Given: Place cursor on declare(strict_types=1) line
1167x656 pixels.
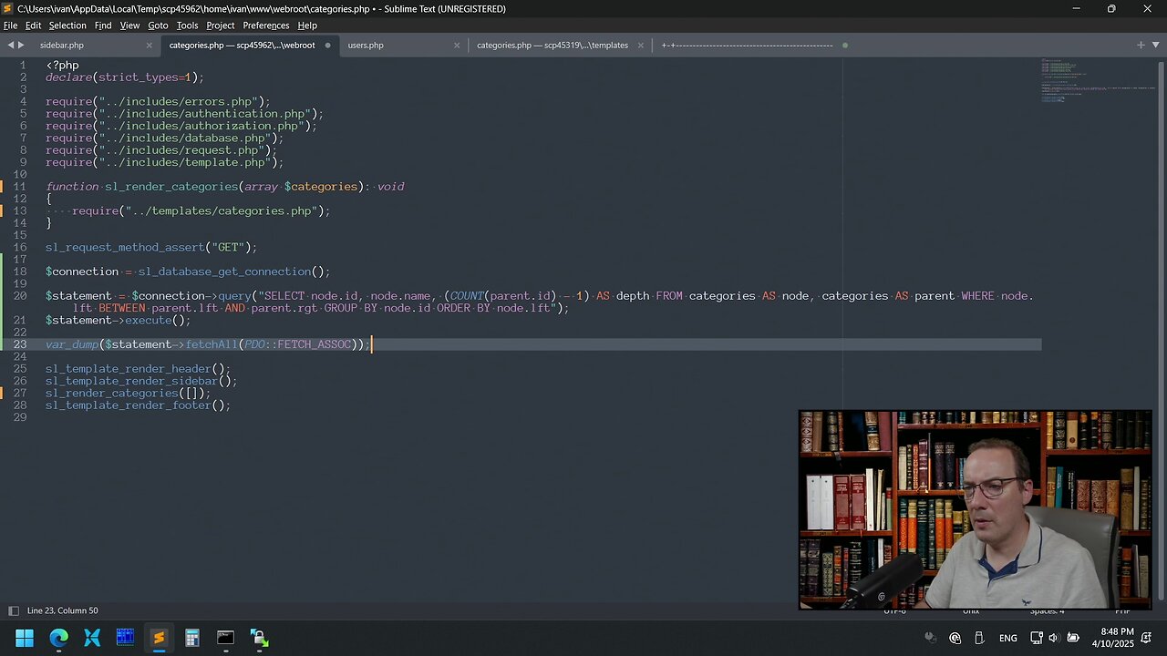Looking at the screenshot, I should 125,77.
